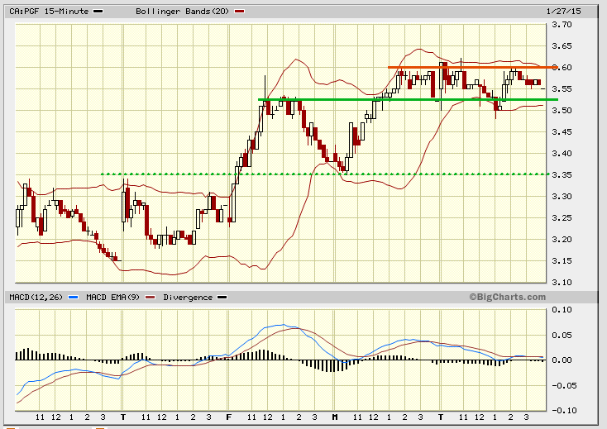The image size is (607, 429).
Task: Click the "3.70" price axis label
Action: [x=562, y=25]
